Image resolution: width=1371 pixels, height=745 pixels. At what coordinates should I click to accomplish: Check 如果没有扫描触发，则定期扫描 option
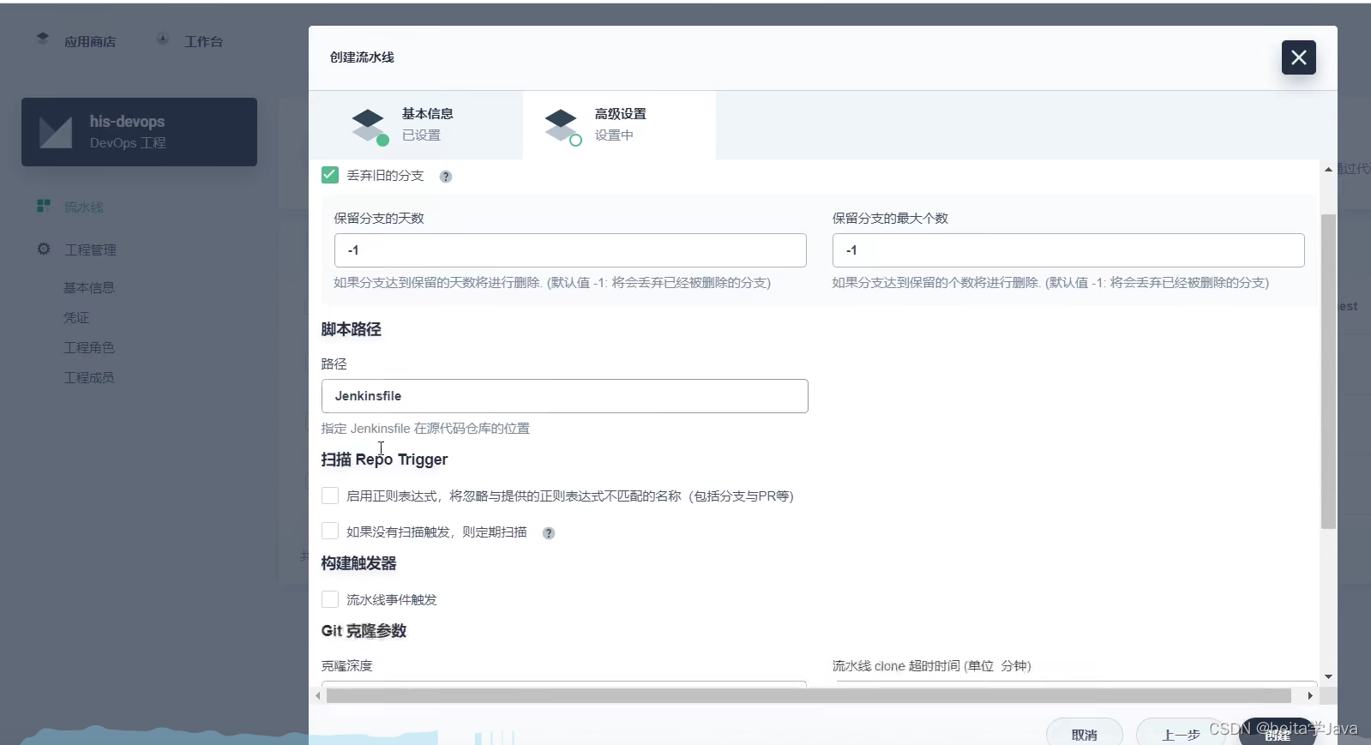tap(330, 531)
